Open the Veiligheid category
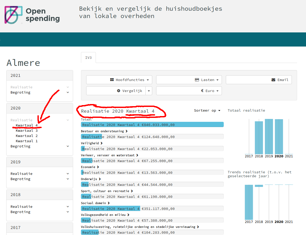Image resolution: width=306 pixels, height=235 pixels. (92, 143)
